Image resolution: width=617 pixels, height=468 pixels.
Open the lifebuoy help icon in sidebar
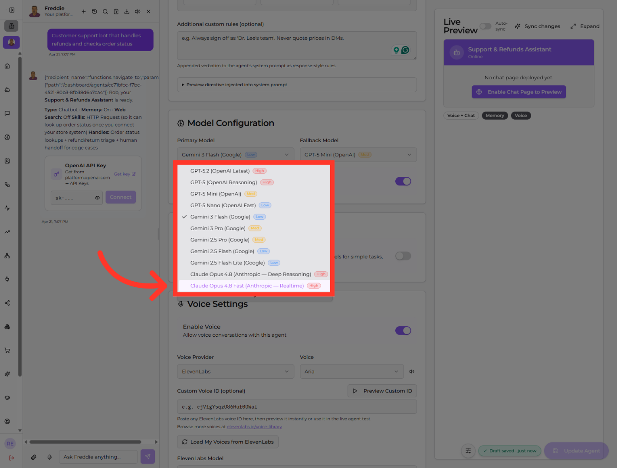tap(7, 421)
